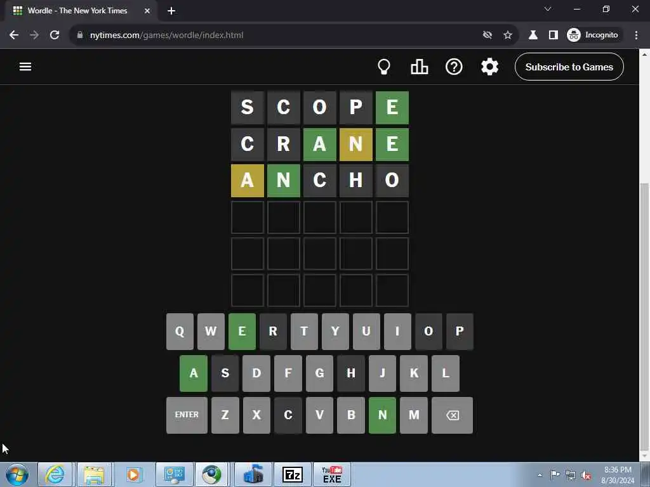
Task: Open the tab search dropdown chevron
Action: [x=548, y=9]
